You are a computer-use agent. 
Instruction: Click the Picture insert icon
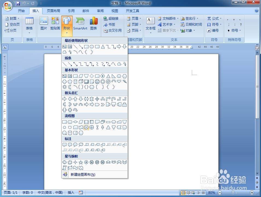tap(44, 23)
